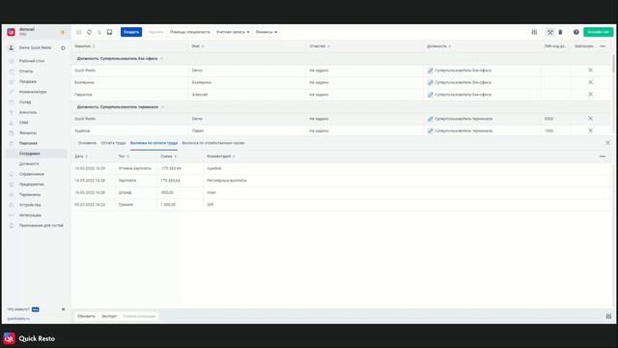Click the first grey icon in the top toolbar
The width and height of the screenshot is (618, 348).
(x=79, y=32)
